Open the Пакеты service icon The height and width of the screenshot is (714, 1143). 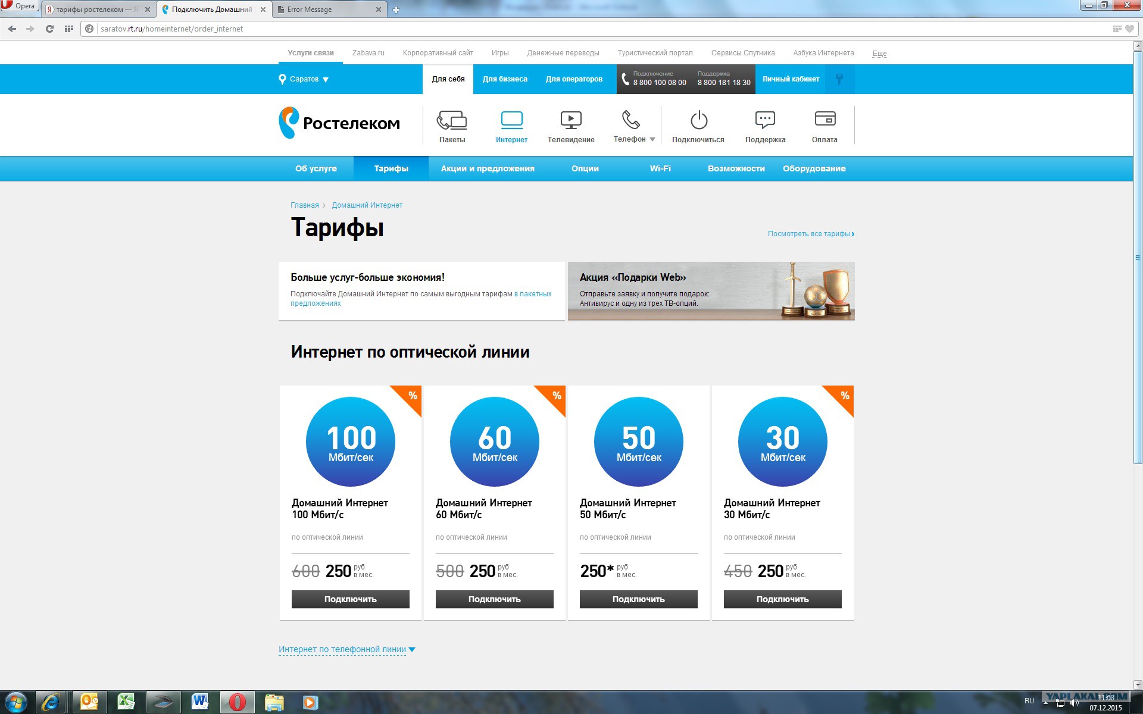(x=452, y=120)
